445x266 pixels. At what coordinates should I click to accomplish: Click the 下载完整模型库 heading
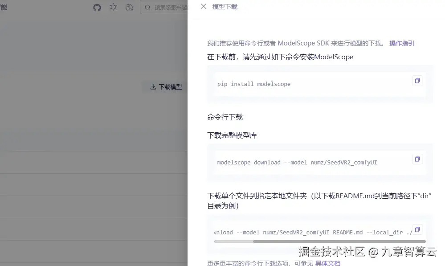[x=232, y=135]
